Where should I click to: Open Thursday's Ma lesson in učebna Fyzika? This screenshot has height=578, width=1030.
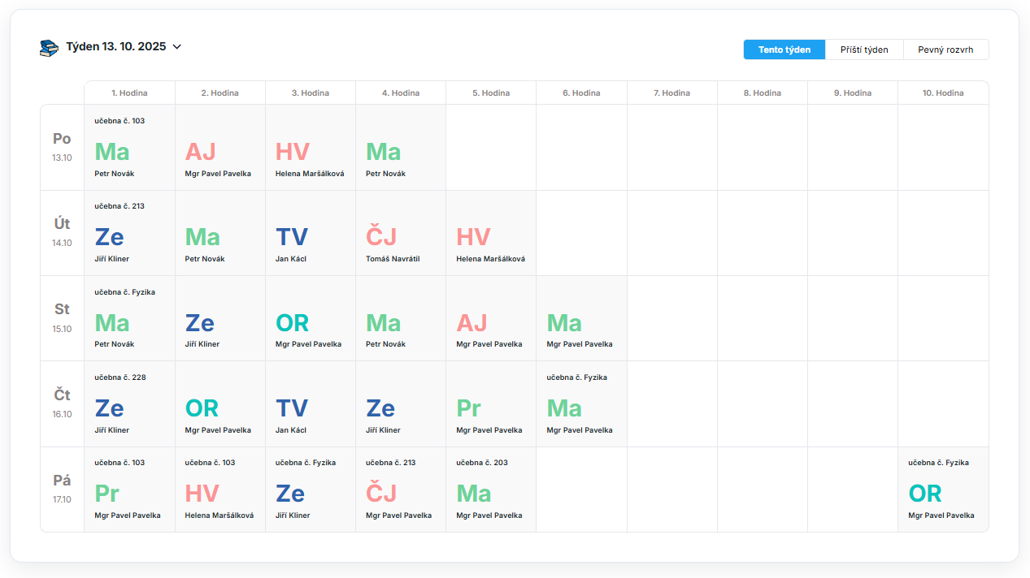tap(581, 404)
